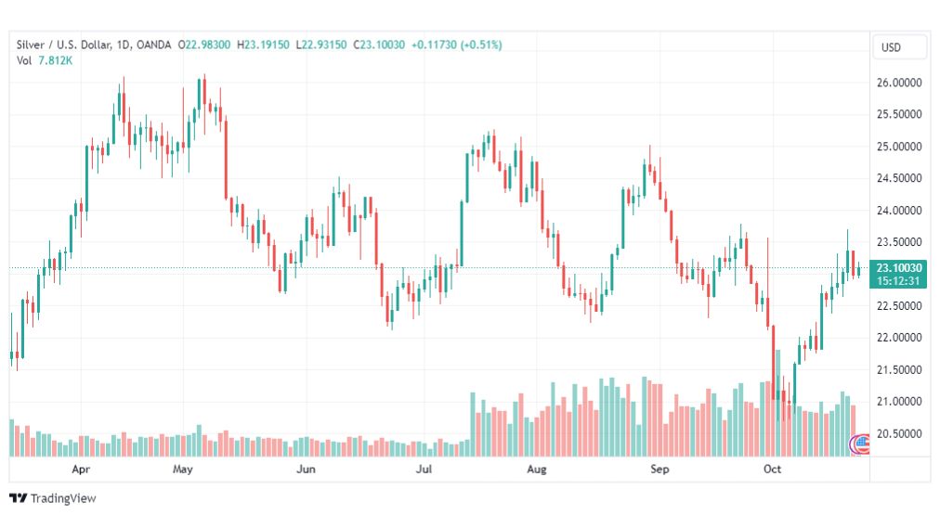Image resolution: width=940 pixels, height=515 pixels.
Task: Click the Oct label on time axis
Action: tap(772, 469)
